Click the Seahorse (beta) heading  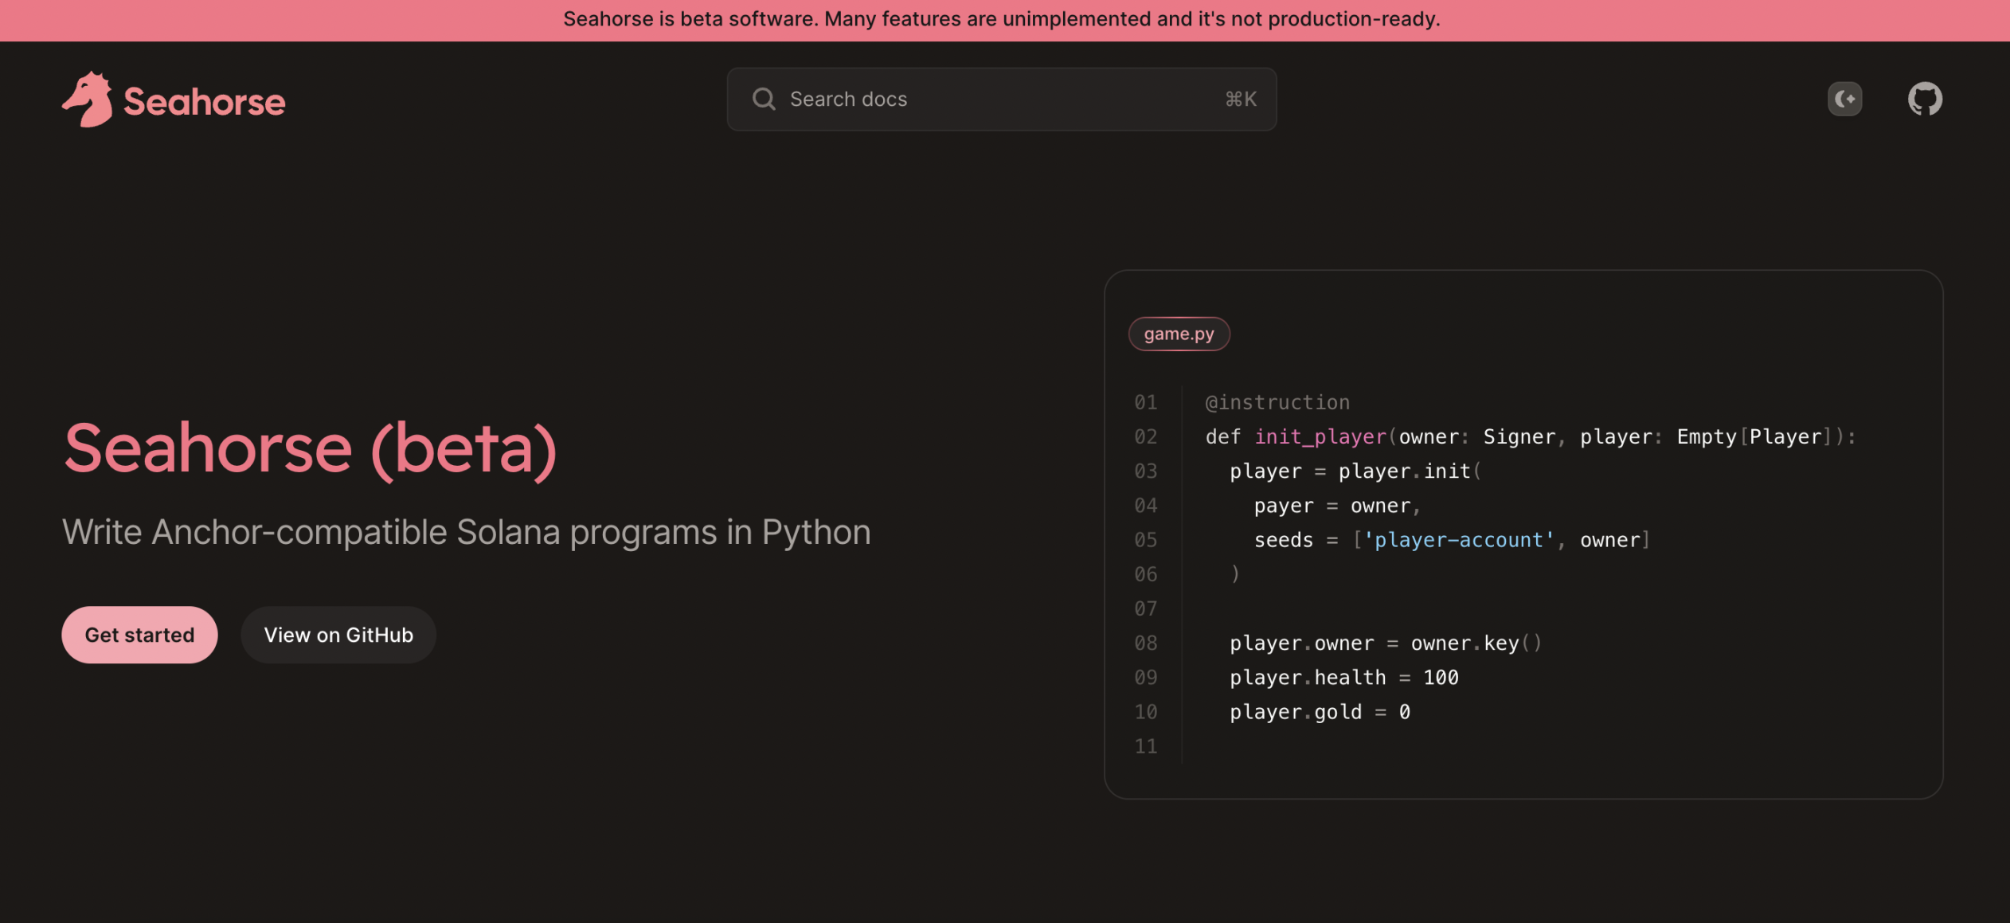coord(311,448)
